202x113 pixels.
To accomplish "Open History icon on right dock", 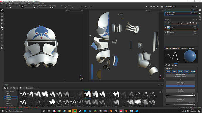I will (x=200, y=17).
